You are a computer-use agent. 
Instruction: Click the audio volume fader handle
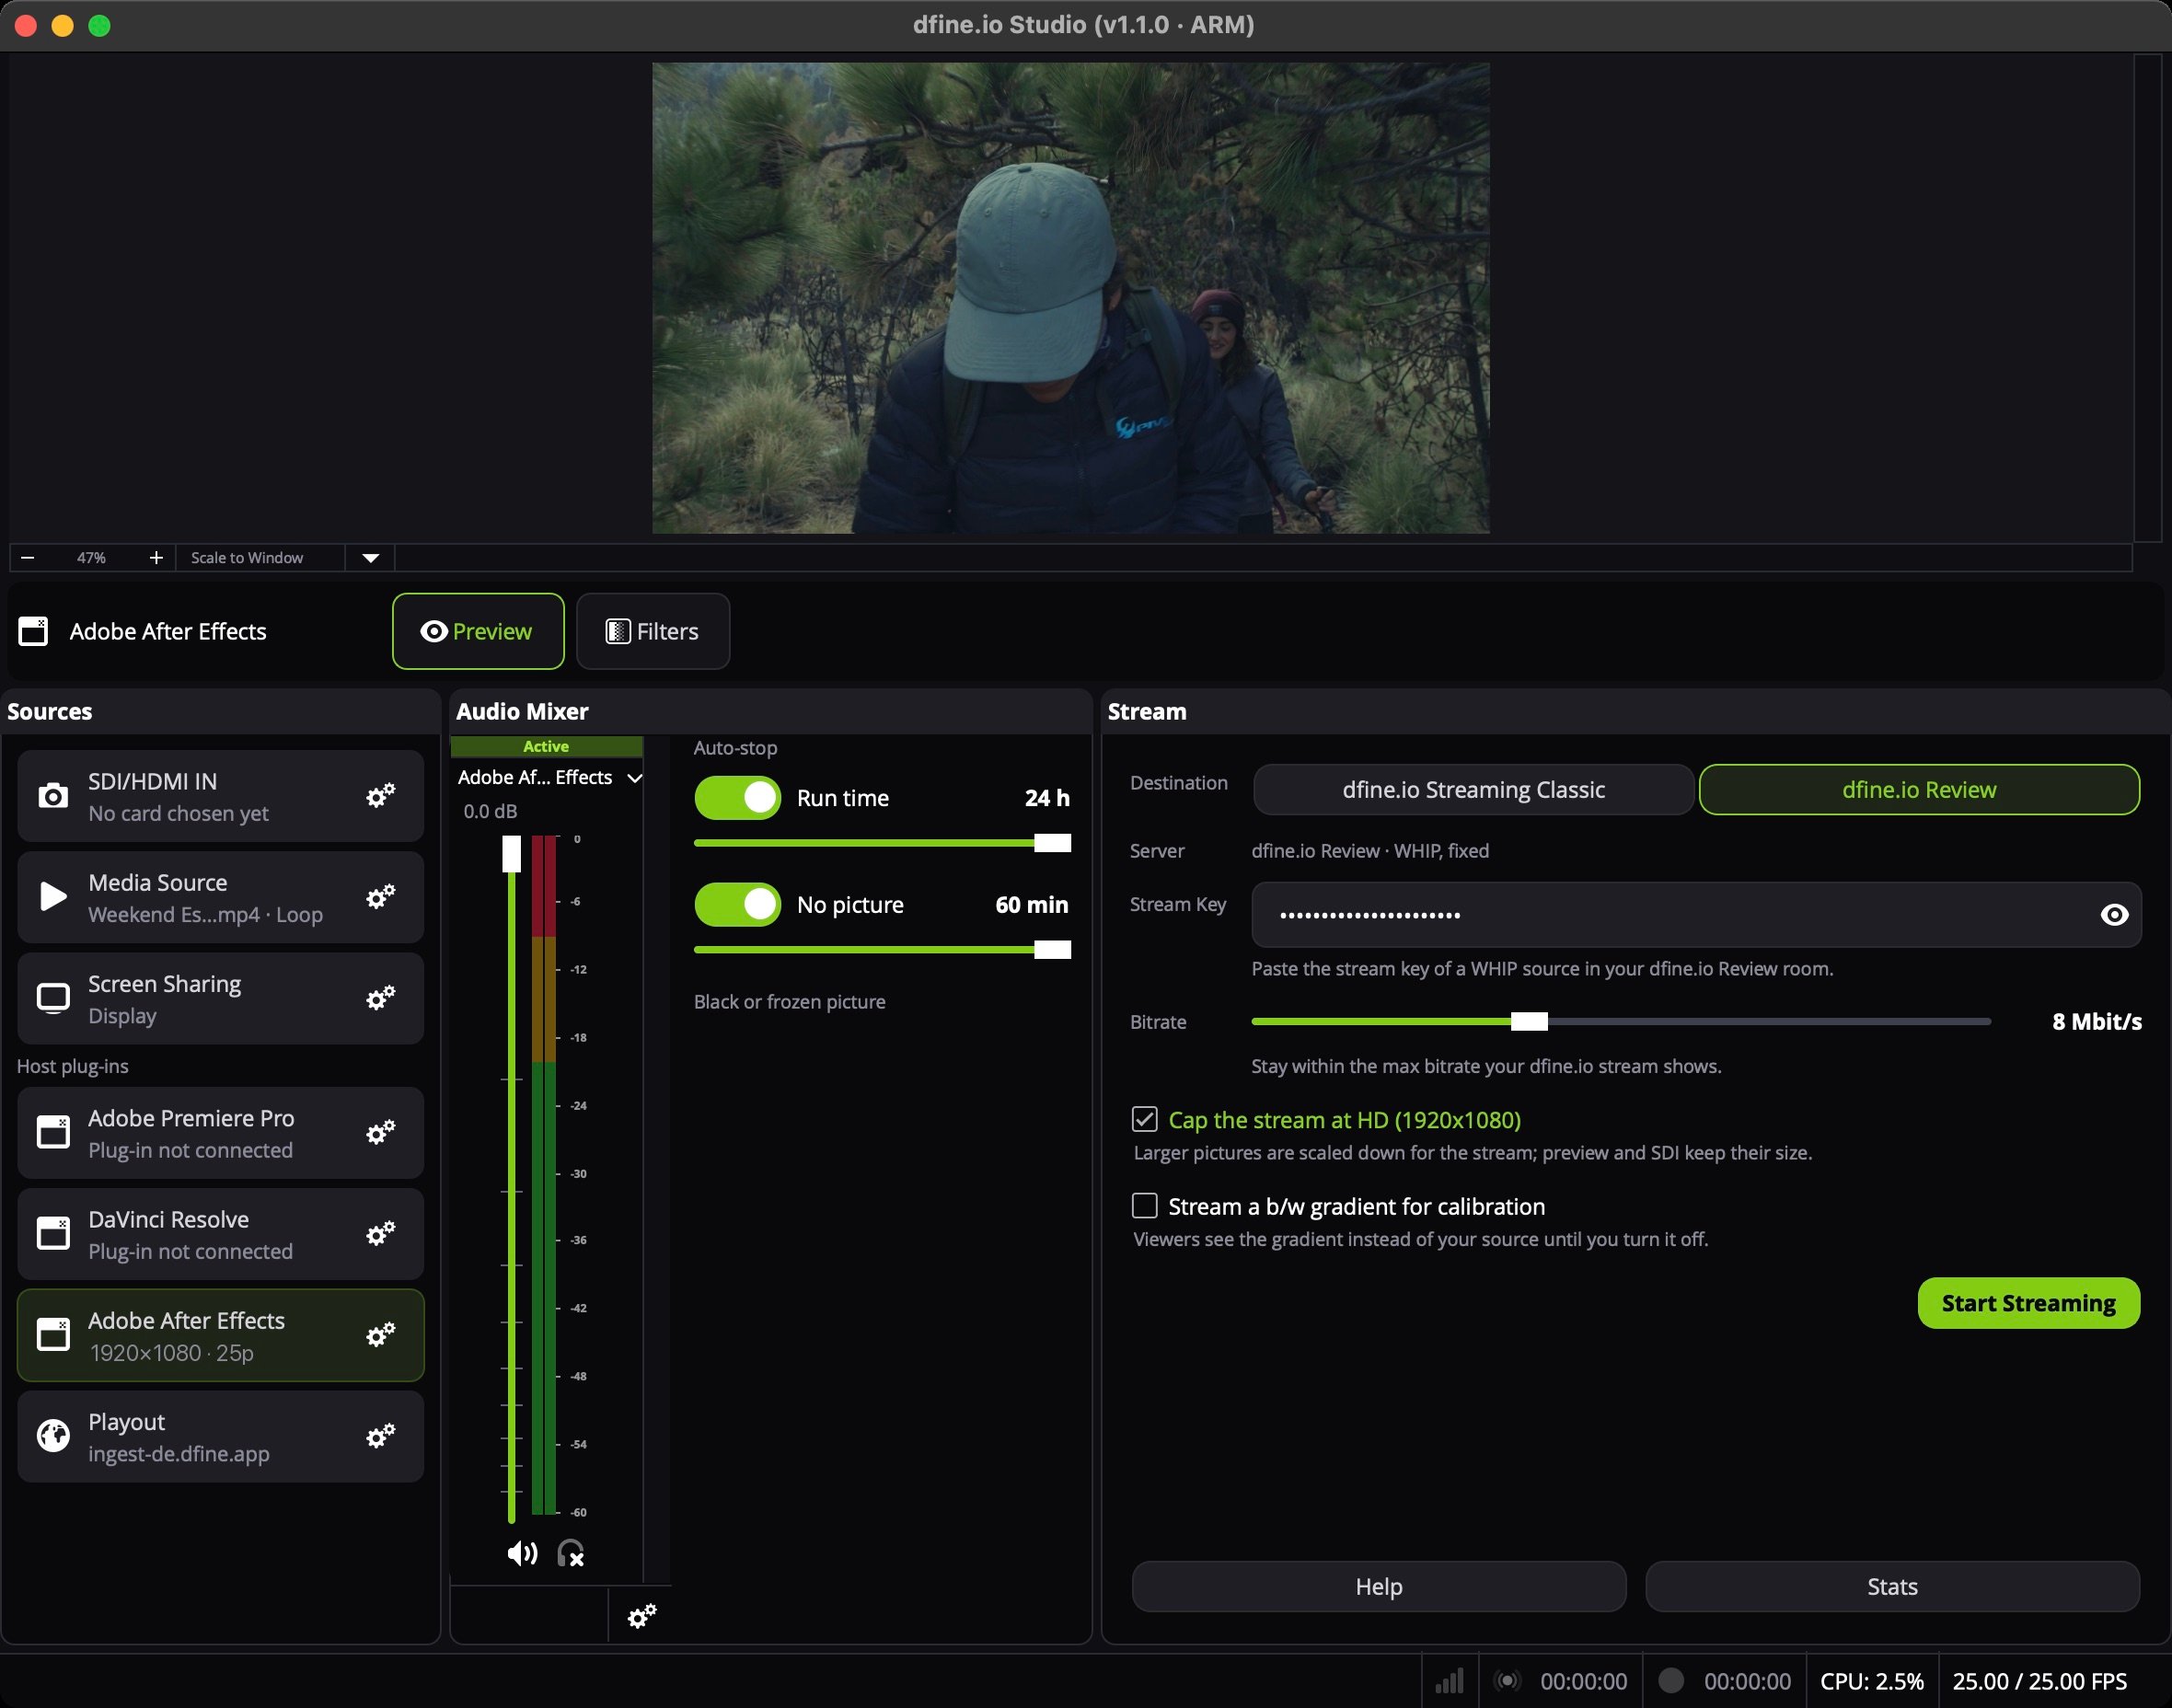click(x=511, y=854)
